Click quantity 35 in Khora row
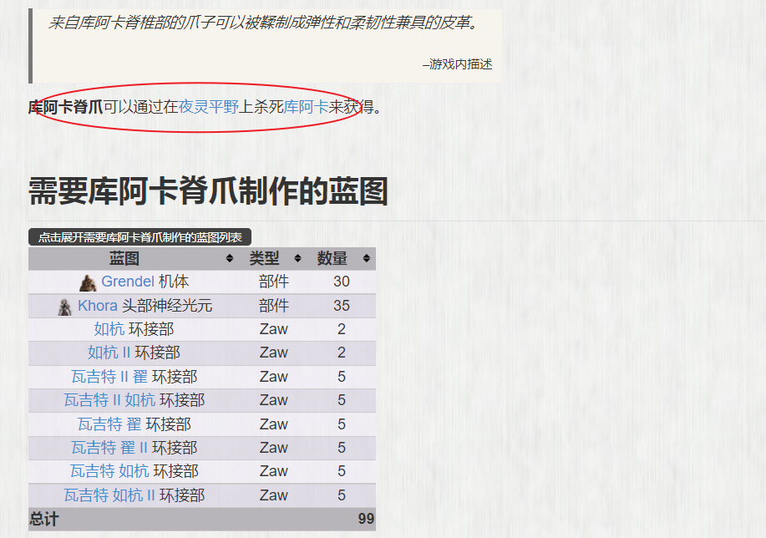The width and height of the screenshot is (766, 538). (x=342, y=306)
